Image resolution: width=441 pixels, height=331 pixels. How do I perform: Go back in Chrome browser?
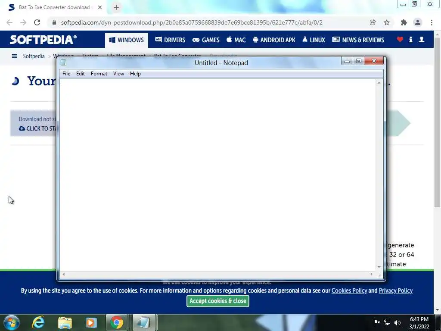pyautogui.click(x=9, y=22)
